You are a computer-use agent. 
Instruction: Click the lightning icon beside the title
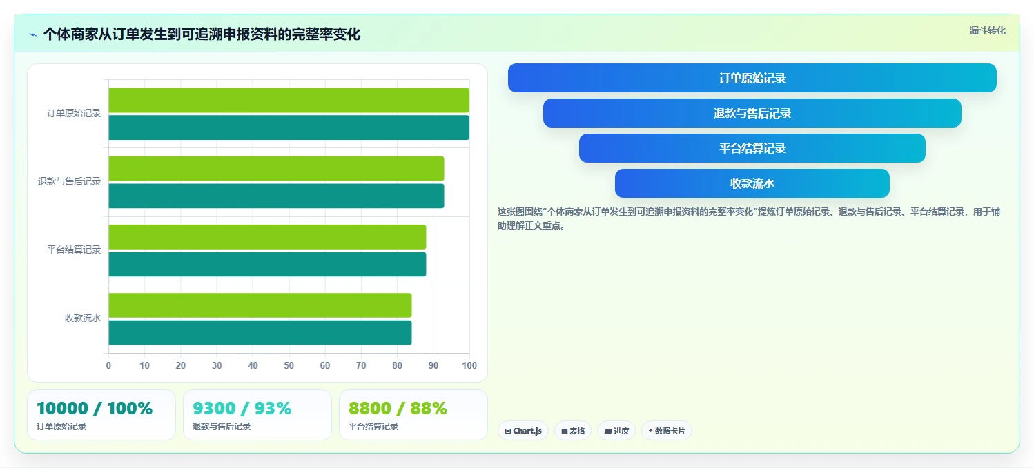[32, 34]
